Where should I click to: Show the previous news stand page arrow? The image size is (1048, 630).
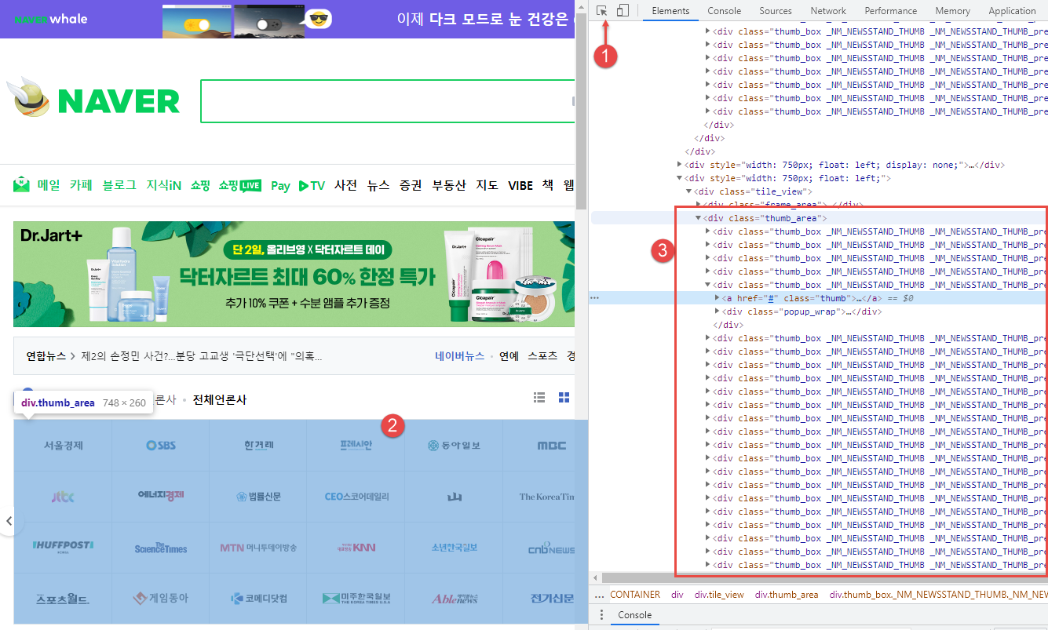[x=9, y=521]
